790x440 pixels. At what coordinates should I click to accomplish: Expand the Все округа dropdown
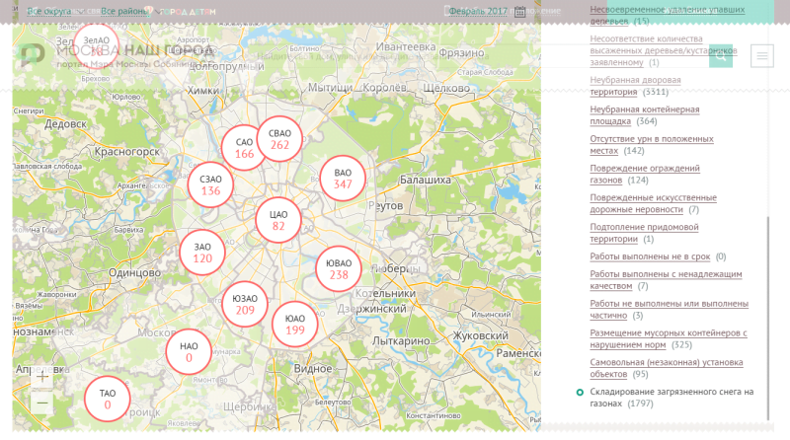[55, 11]
